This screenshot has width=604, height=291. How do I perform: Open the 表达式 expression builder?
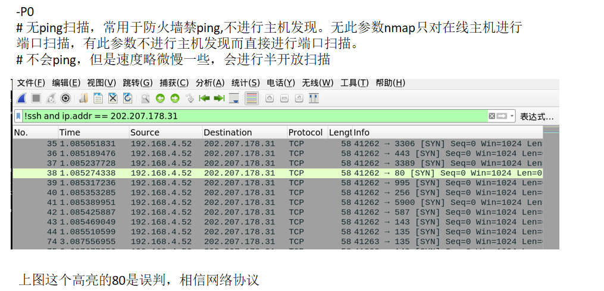coord(537,116)
